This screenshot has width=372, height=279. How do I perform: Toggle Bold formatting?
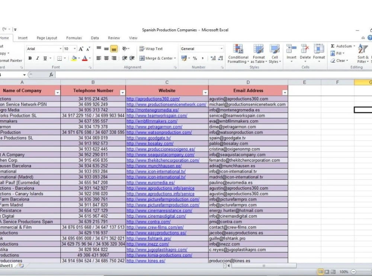[30, 58]
